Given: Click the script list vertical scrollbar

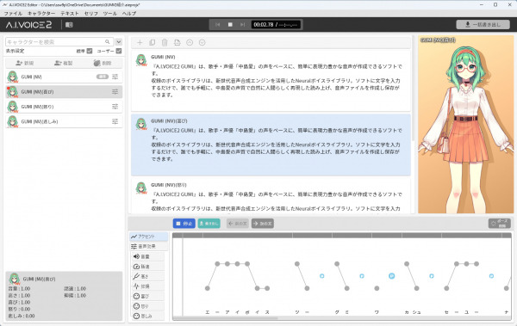Looking at the screenshot, I should click(x=413, y=89).
